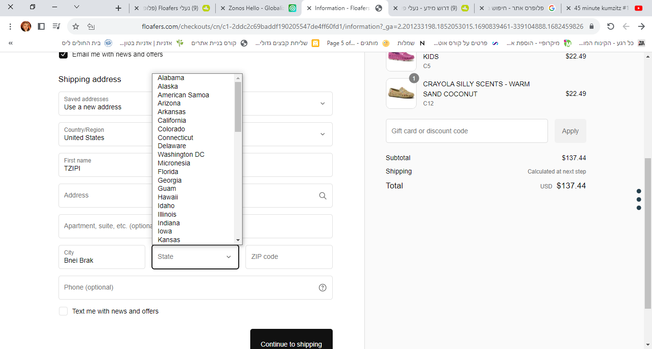Click the Apply discount button
The height and width of the screenshot is (349, 652).
tap(570, 131)
